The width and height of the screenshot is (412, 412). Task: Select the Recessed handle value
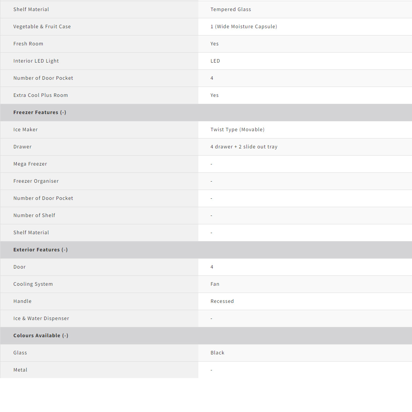(x=222, y=301)
